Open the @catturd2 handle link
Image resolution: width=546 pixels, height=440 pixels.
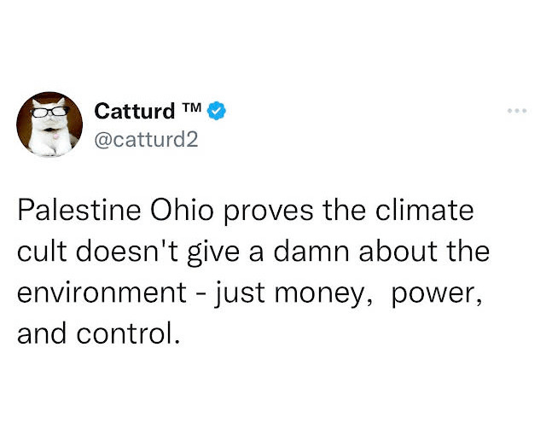tap(144, 138)
